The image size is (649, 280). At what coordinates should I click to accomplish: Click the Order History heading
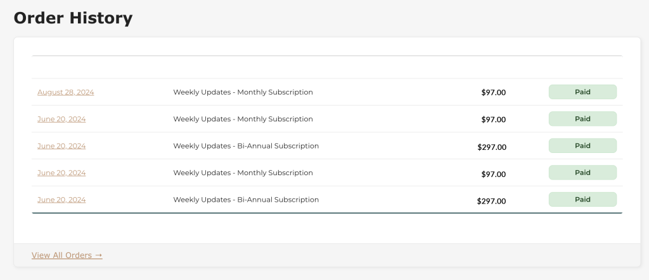tap(73, 18)
